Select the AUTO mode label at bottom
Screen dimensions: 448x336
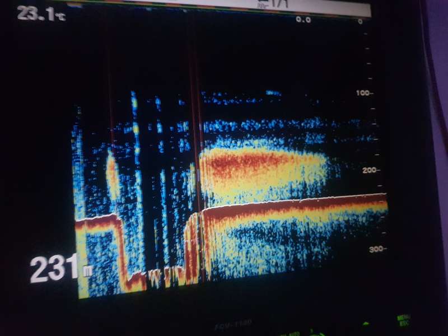291,334
